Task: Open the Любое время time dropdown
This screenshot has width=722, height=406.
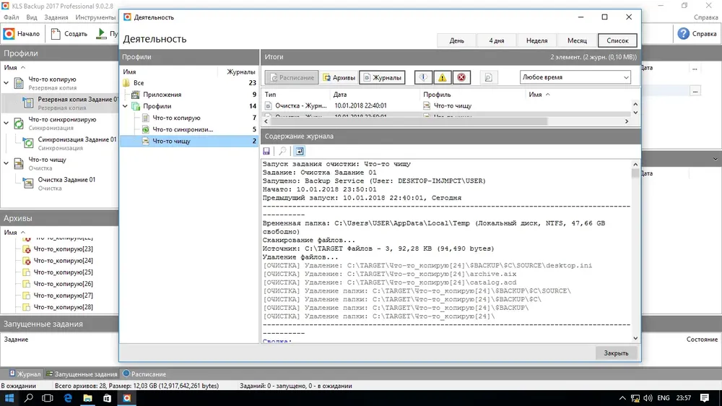Action: coord(575,77)
